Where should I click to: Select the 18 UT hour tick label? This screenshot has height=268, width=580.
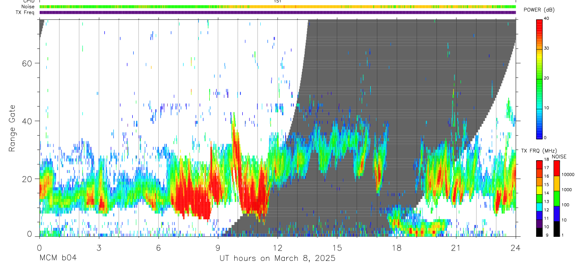coord(396,247)
